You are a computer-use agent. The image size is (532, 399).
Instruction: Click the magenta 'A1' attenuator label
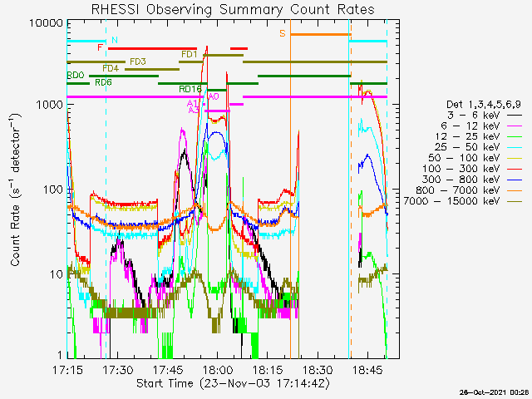tap(192, 103)
